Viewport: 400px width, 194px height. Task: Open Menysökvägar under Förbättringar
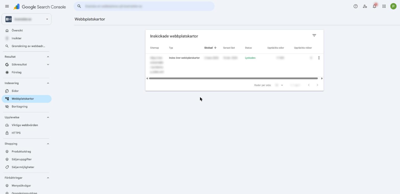click(x=27, y=186)
